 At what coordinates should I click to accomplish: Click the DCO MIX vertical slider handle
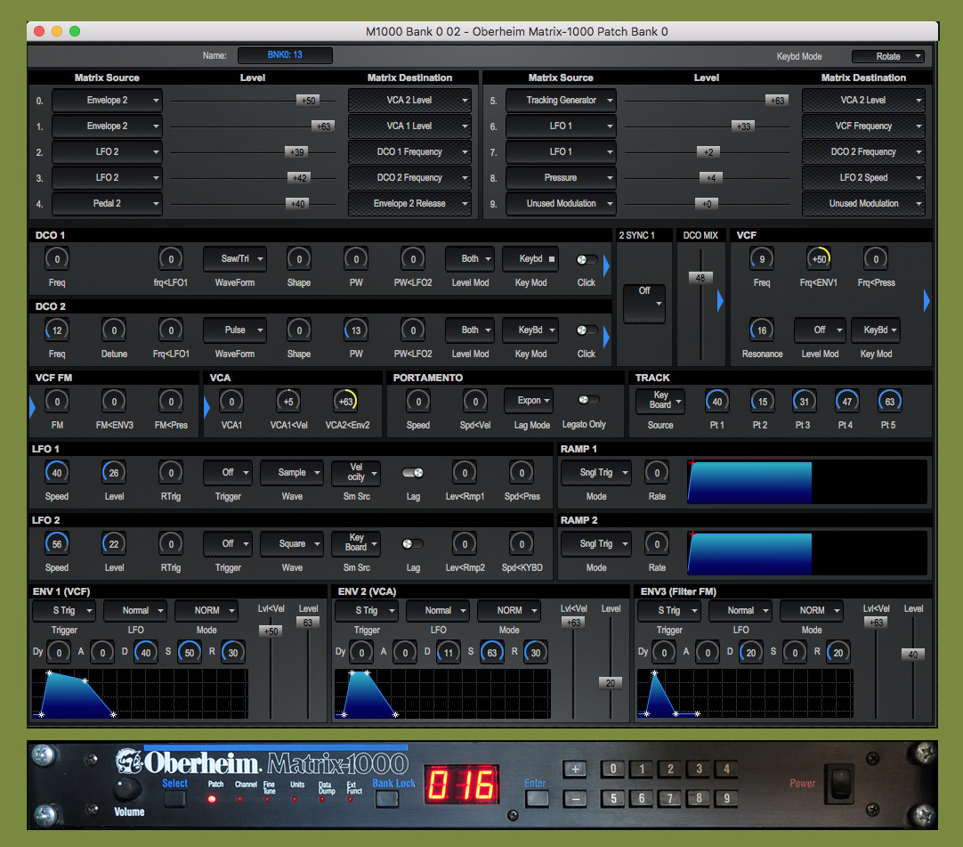pyautogui.click(x=700, y=278)
